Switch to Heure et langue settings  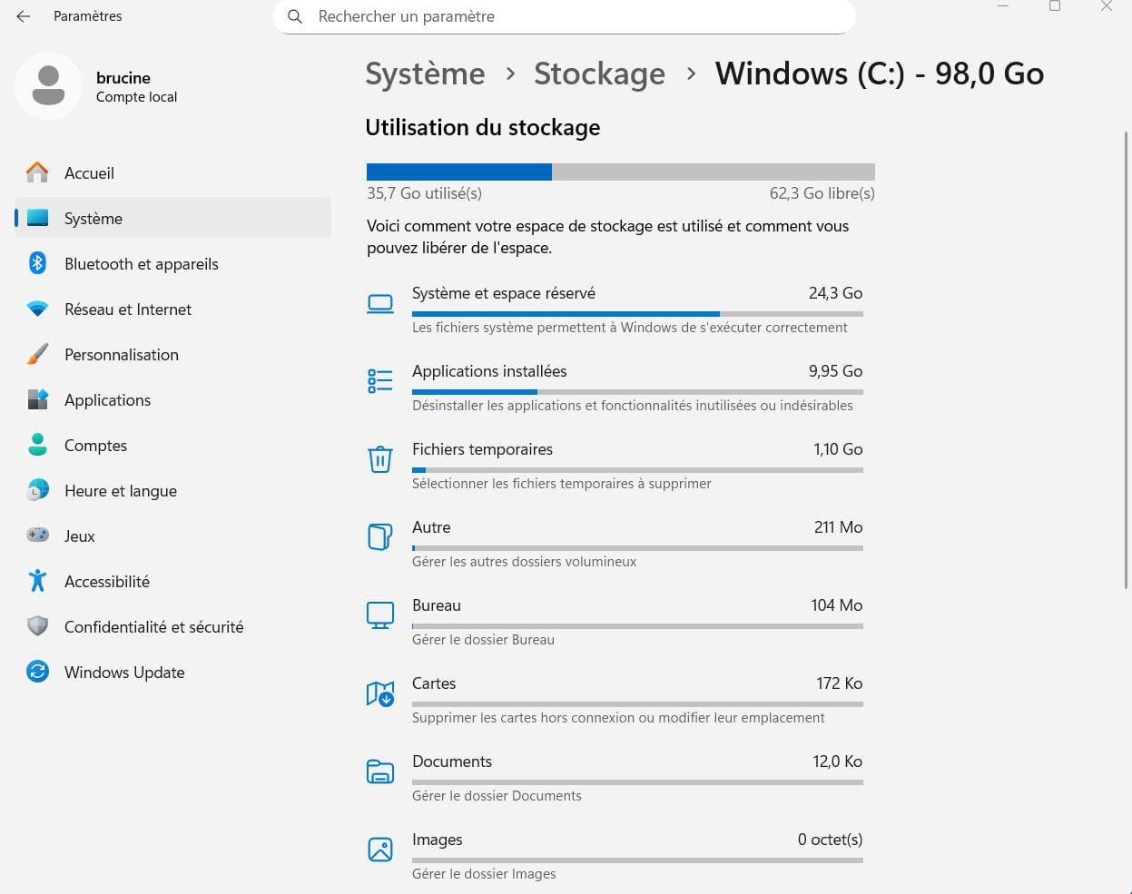tap(172, 490)
